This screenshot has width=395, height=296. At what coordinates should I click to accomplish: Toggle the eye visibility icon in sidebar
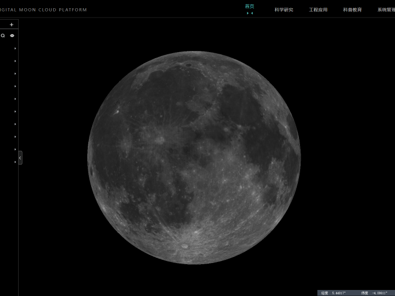coord(12,36)
